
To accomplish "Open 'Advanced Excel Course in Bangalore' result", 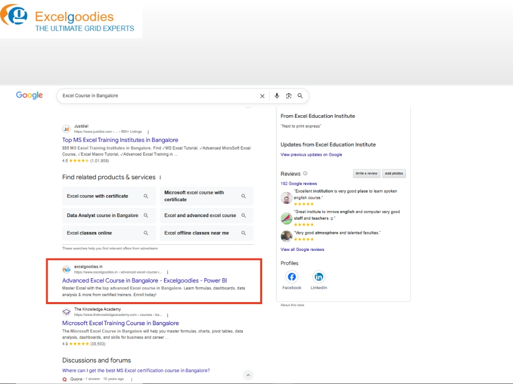I will point(145,281).
